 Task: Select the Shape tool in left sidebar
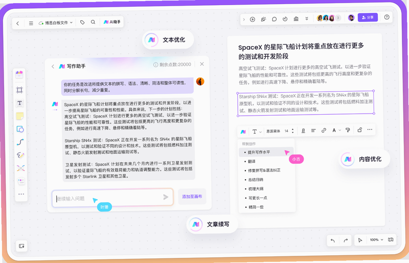(x=20, y=129)
